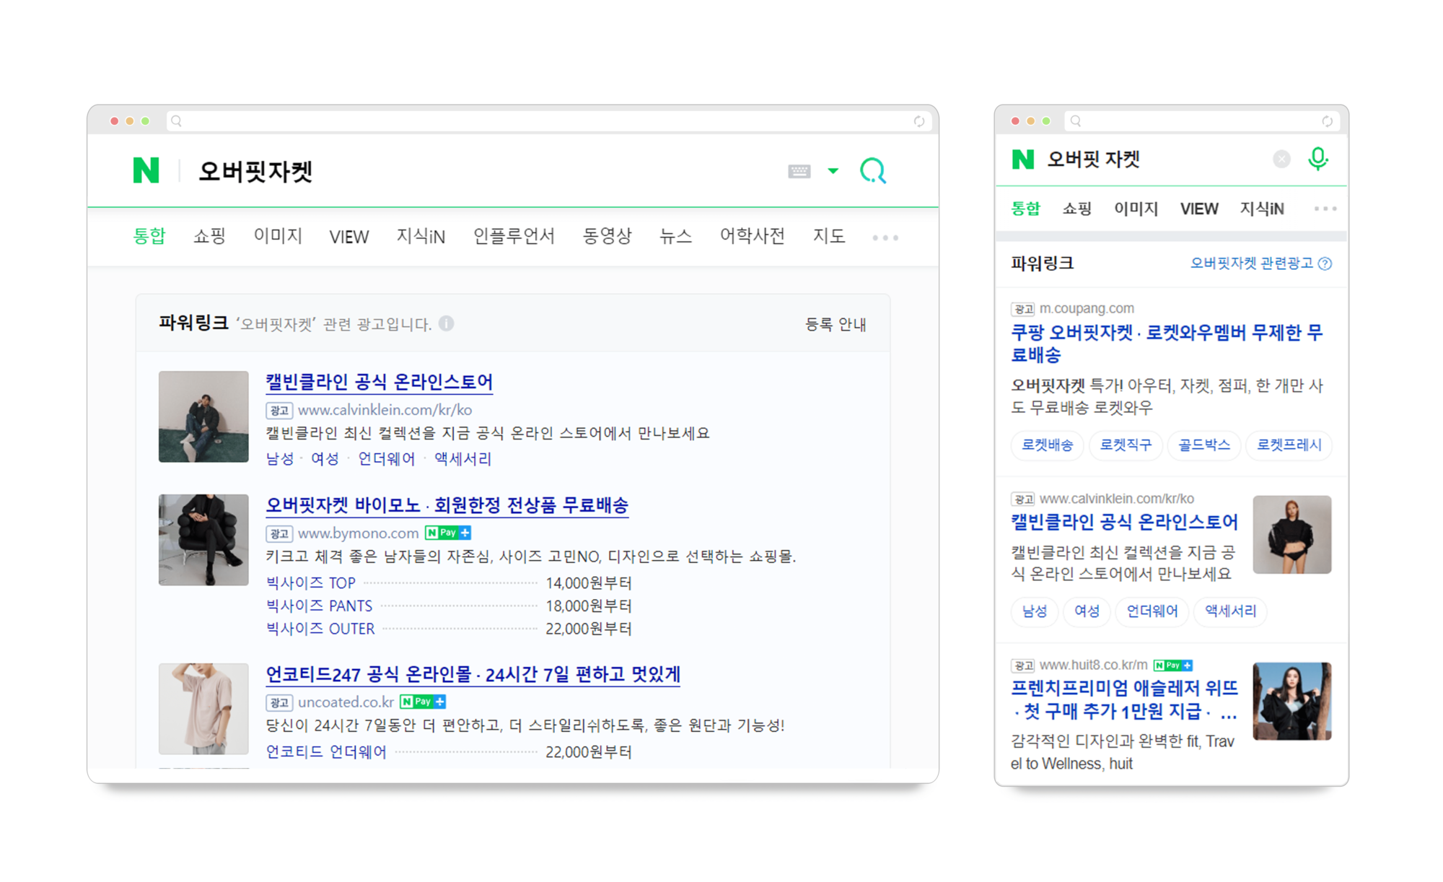
Task: Open the bymono ad thumbnail of man in chair
Action: (x=203, y=540)
